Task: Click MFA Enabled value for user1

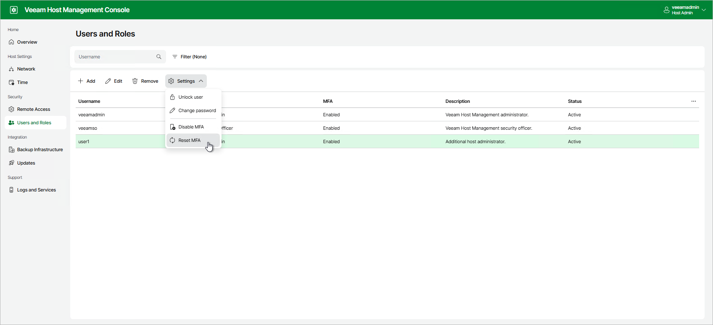Action: pos(331,142)
